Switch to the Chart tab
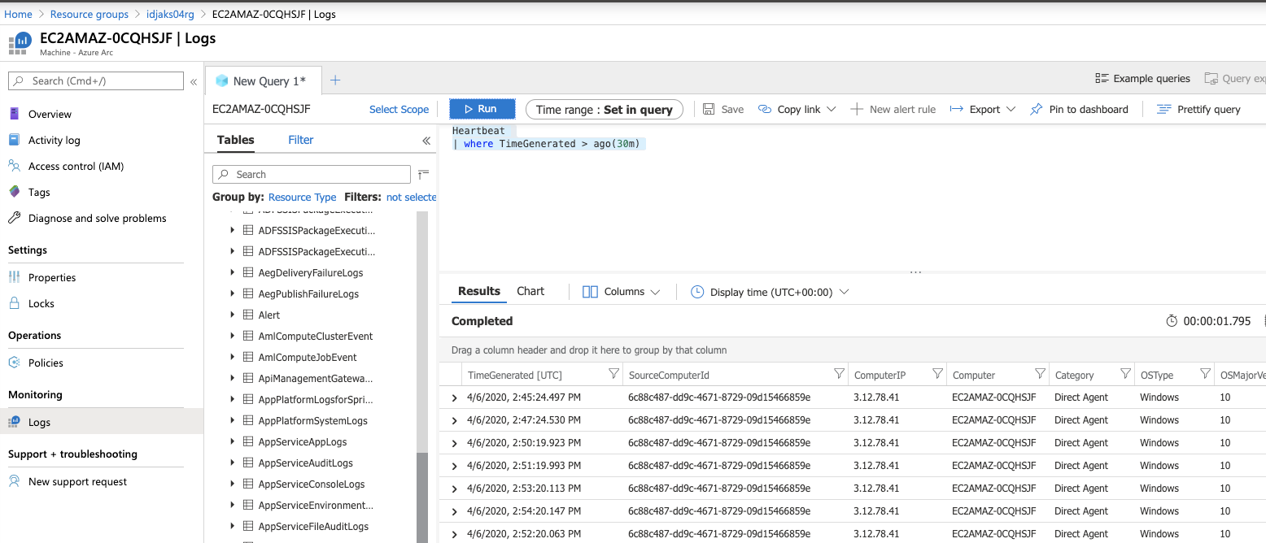Image resolution: width=1266 pixels, height=543 pixels. (x=530, y=291)
